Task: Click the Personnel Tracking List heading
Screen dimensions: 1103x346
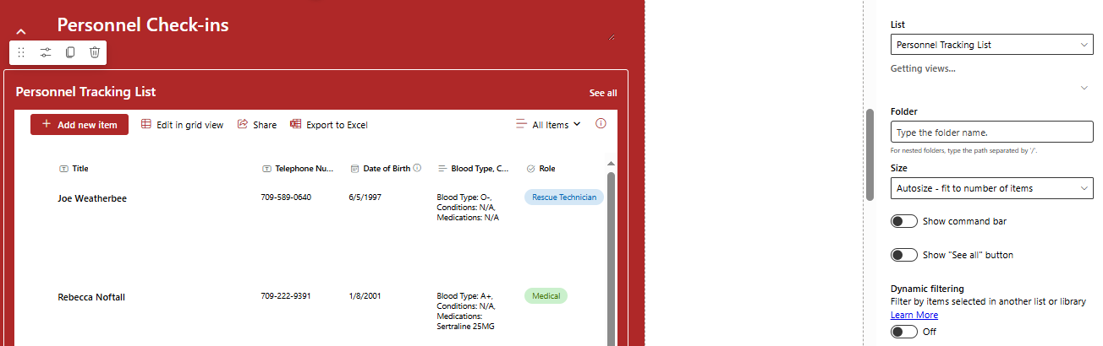Action: pos(85,92)
